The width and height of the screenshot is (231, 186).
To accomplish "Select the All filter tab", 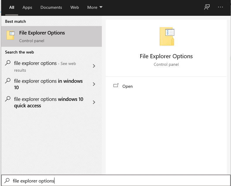I will coord(12,7).
